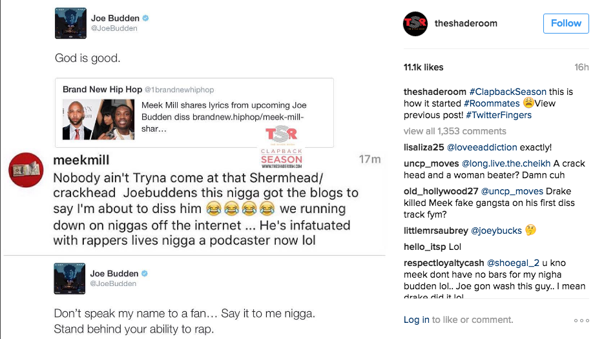Click the TSR Clapback Season watermark logo
The height and width of the screenshot is (339, 604).
coord(282,147)
